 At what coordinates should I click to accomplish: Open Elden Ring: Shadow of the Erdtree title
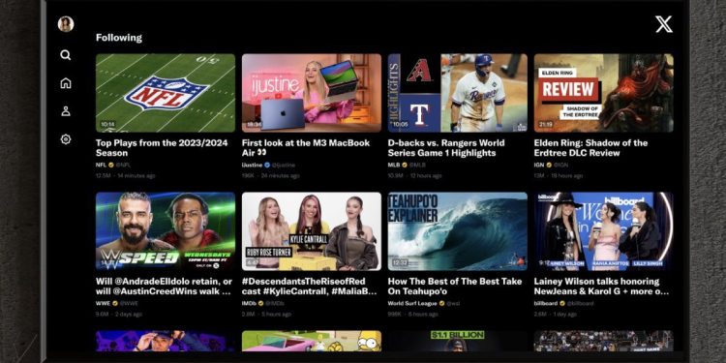(x=590, y=148)
